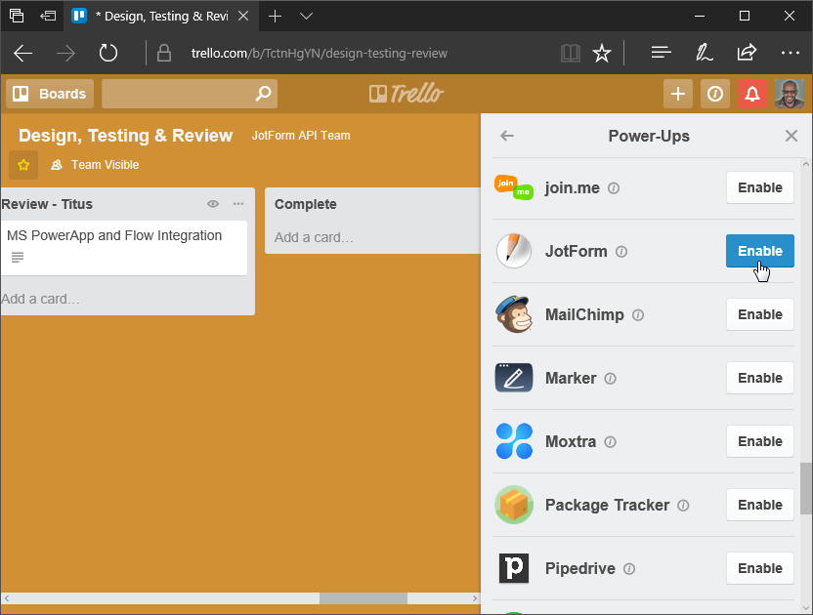Open the Information icon in header
Screen dimensions: 813x615
(x=715, y=94)
